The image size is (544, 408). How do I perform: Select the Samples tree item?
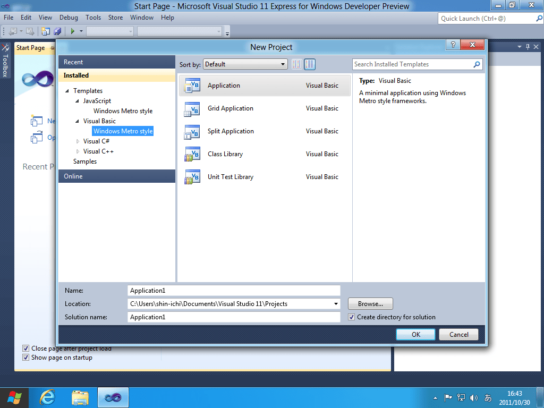[x=85, y=161]
